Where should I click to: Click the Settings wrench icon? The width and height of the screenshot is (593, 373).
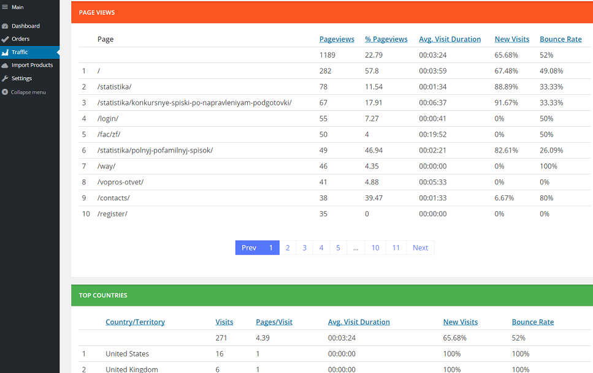click(x=5, y=79)
